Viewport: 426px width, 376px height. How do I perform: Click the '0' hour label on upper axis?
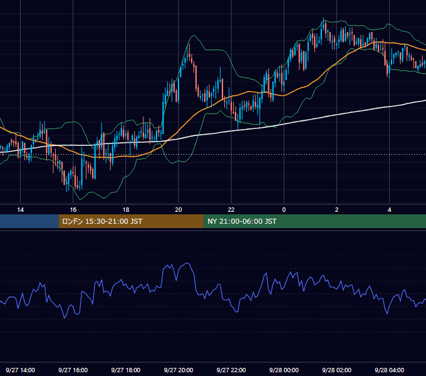(x=284, y=210)
